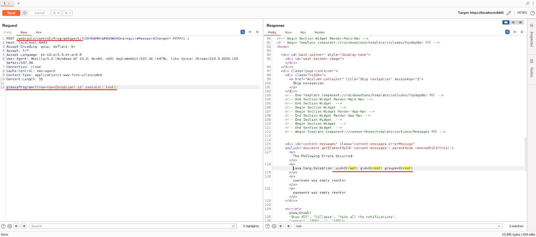The image size is (536, 237).
Task: Open the Notes side panel
Action: 531,68
